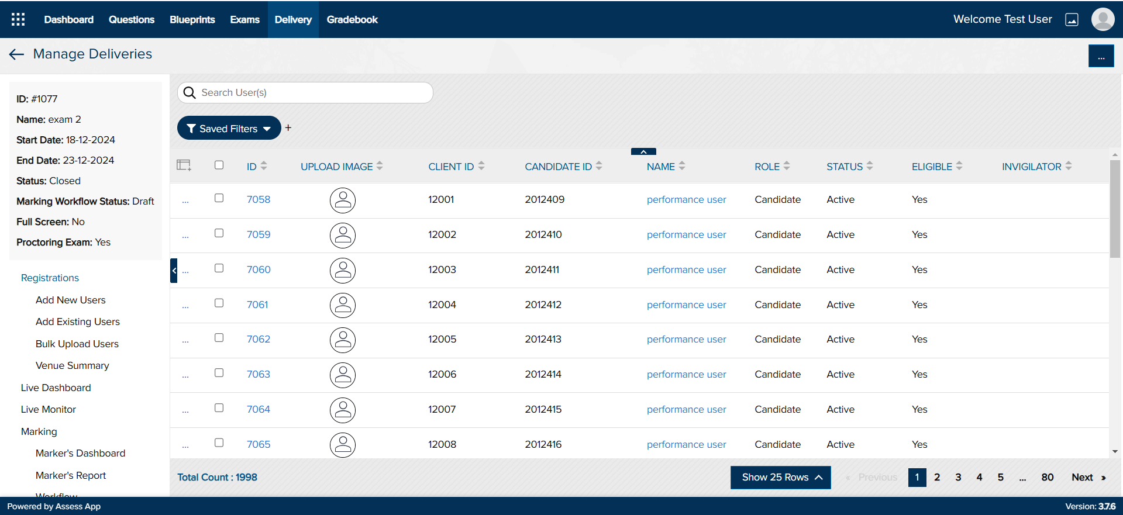Click the plus icon to add filter
The width and height of the screenshot is (1123, 515).
[288, 128]
